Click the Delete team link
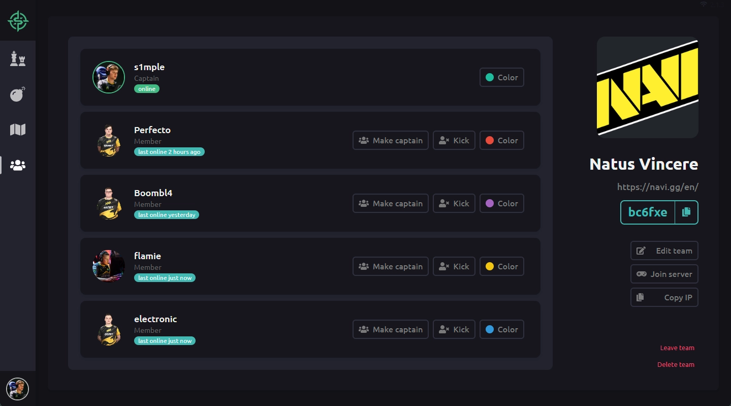Screen dimensions: 731x406 pyautogui.click(x=676, y=364)
